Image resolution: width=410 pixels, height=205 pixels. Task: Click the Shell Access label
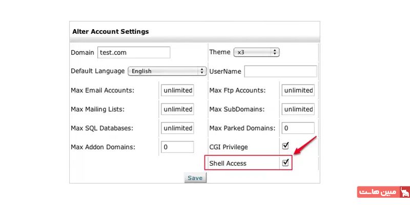[x=228, y=163]
